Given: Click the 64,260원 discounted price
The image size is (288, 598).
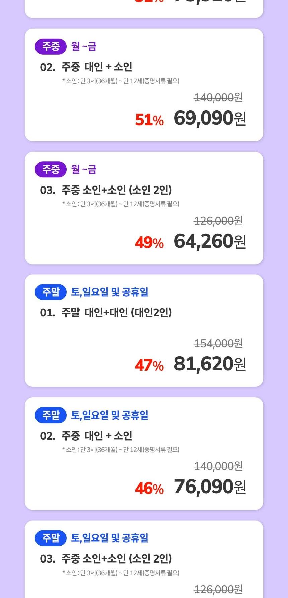Looking at the screenshot, I should (210, 241).
